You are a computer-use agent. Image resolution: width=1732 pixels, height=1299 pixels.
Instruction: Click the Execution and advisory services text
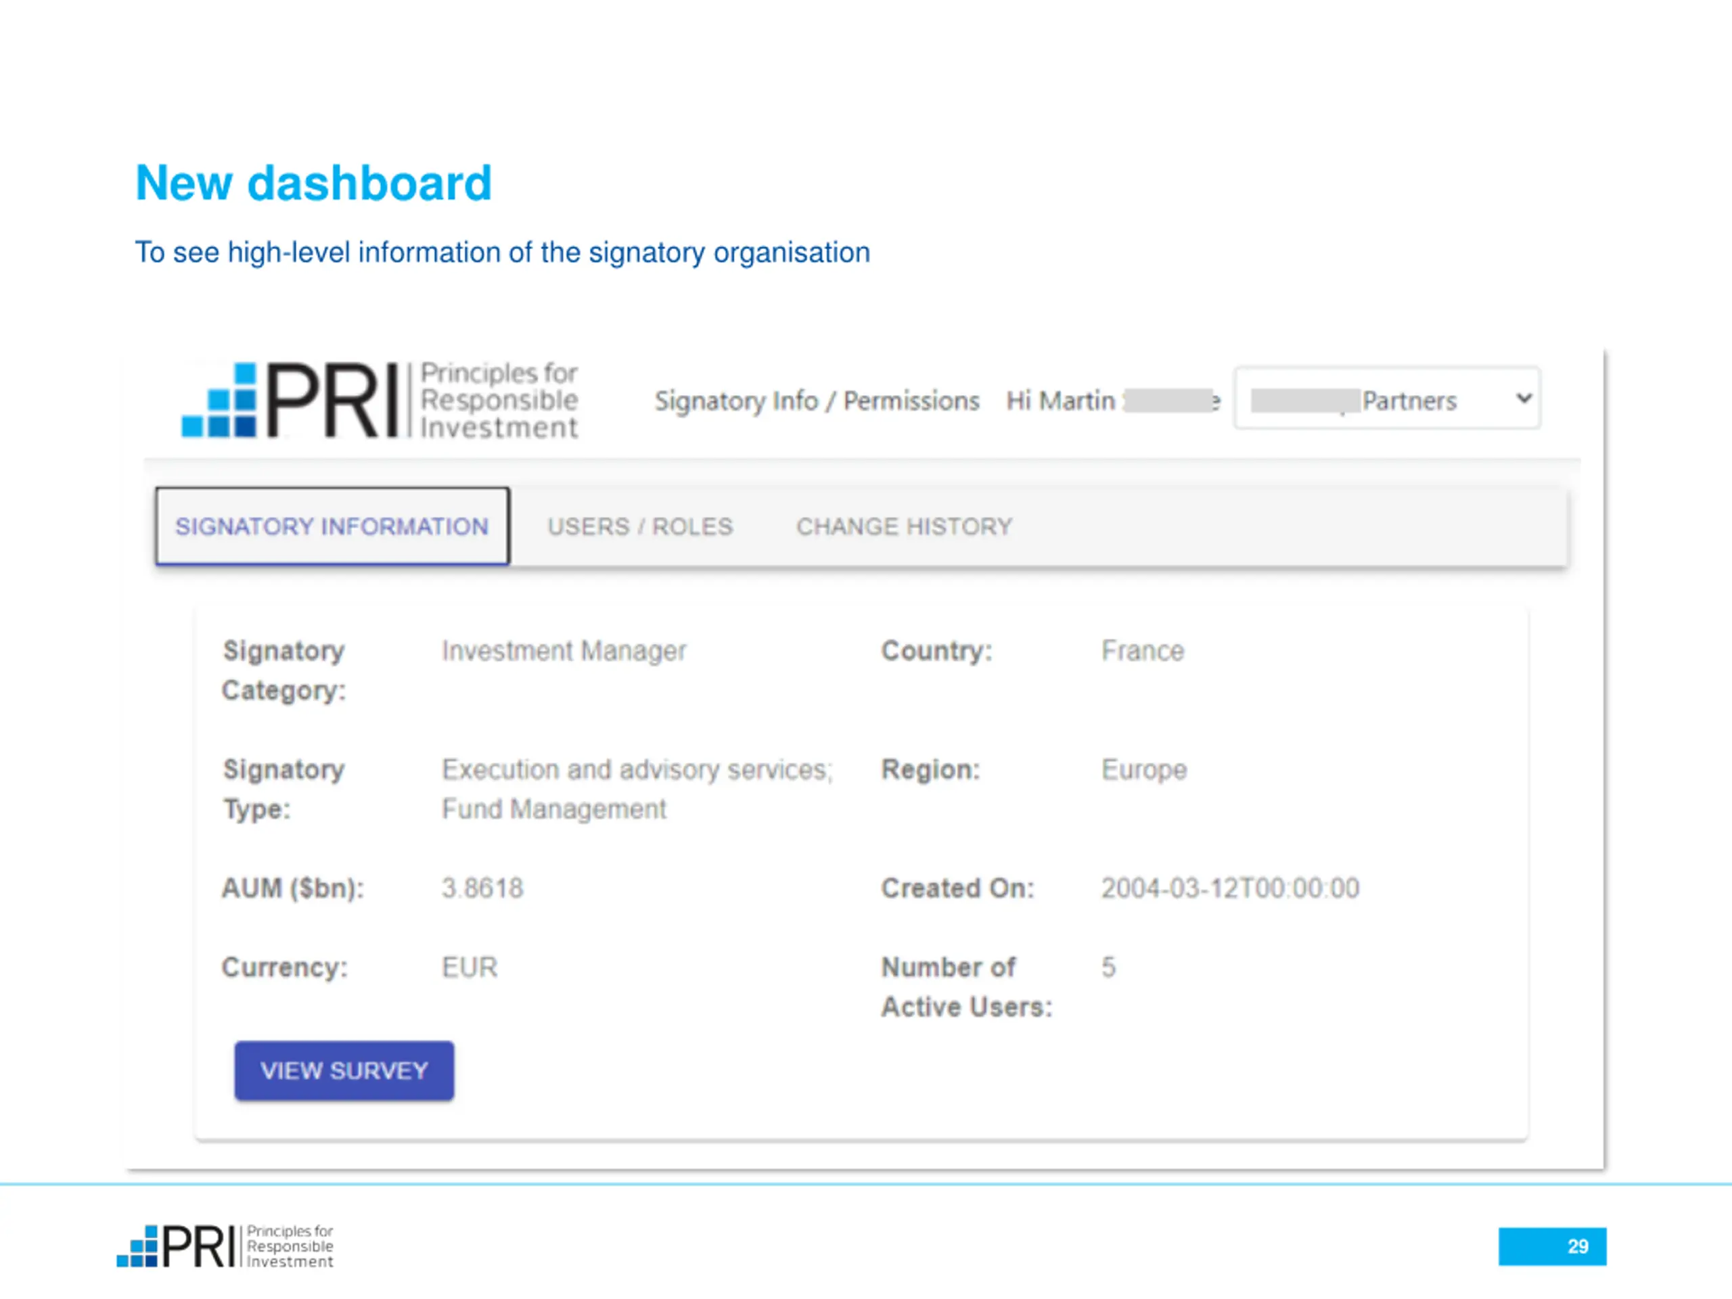(637, 770)
